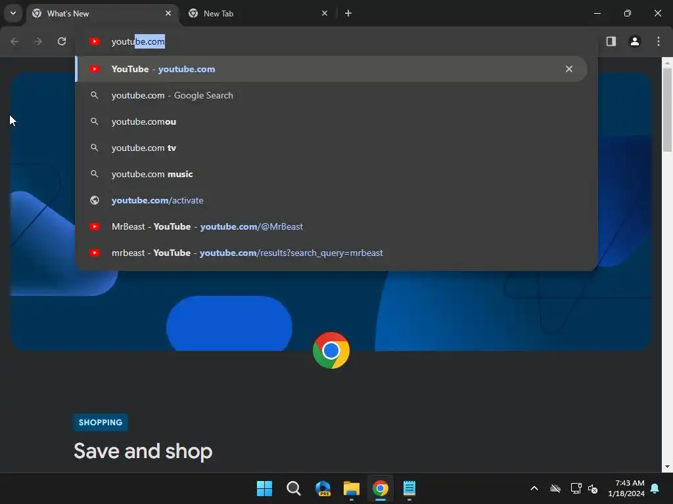The image size is (673, 504).
Task: Go back to previous page
Action: point(14,41)
